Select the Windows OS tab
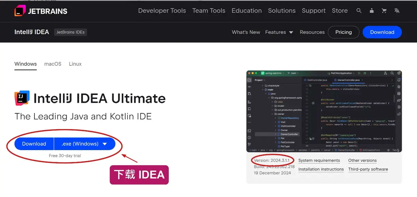Viewport: 417px width, 197px height. (x=26, y=64)
